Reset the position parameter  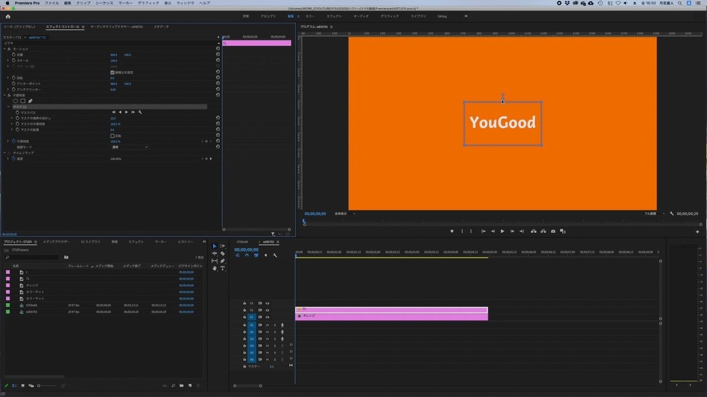[218, 55]
